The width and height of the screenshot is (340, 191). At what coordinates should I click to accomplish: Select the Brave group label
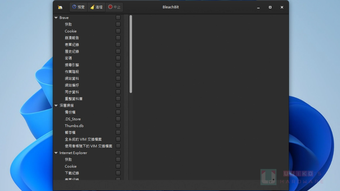(x=64, y=18)
